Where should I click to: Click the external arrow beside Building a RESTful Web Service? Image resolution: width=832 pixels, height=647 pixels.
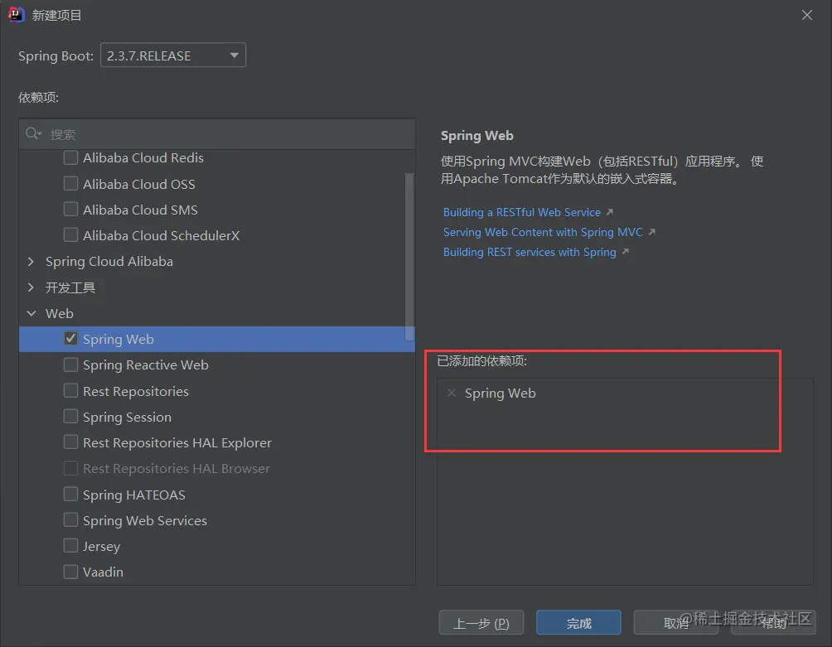610,212
